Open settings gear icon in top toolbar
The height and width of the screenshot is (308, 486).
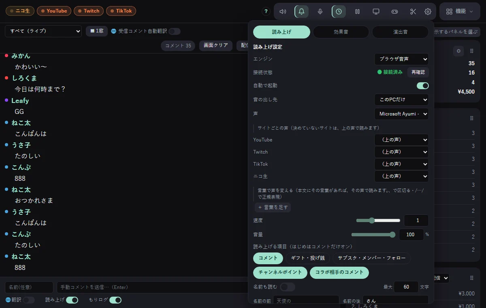pos(428,11)
